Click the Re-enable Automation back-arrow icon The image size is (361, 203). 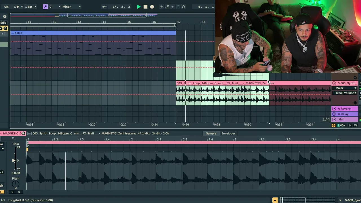173,7
